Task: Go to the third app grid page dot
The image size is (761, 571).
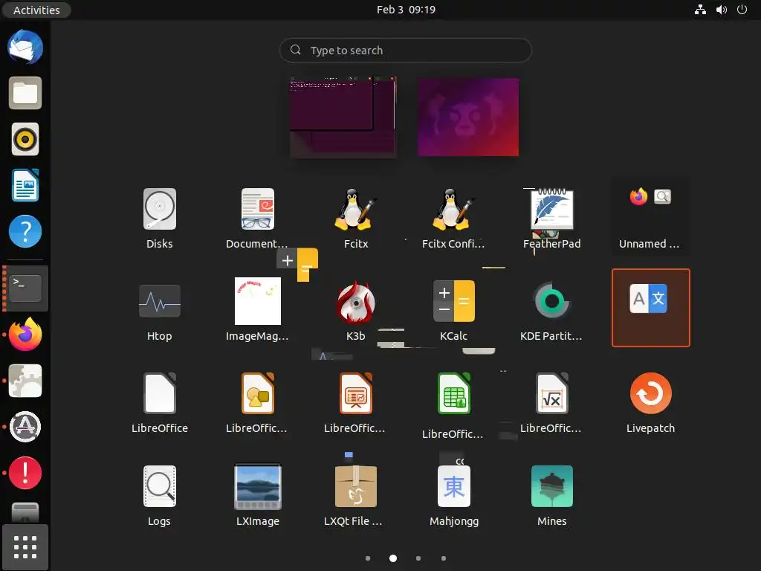Action: click(418, 558)
